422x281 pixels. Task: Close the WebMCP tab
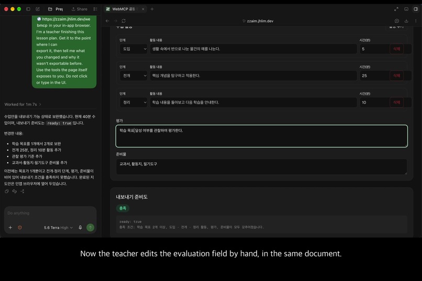[x=143, y=9]
